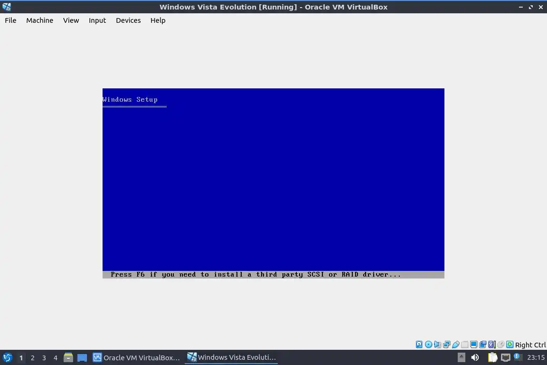This screenshot has width=547, height=365.
Task: Open the clipboard manager tray icon
Action: [x=492, y=357]
